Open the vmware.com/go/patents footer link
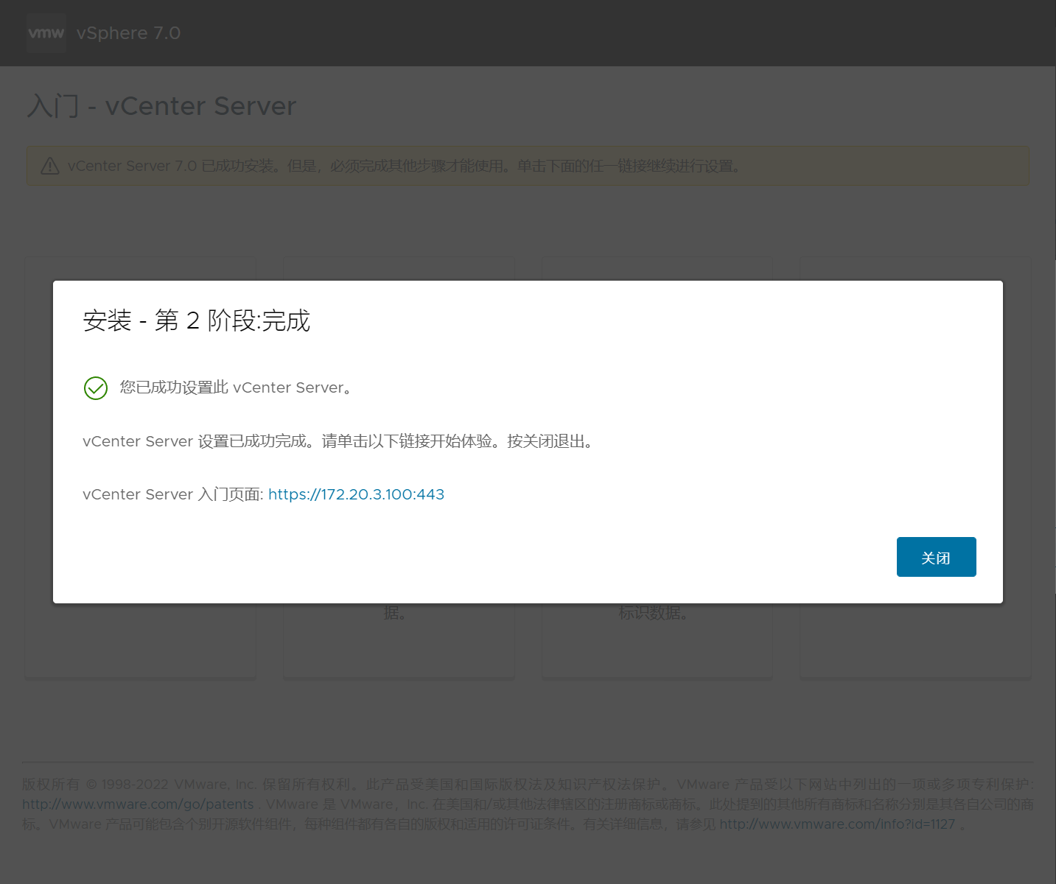1056x884 pixels. (x=138, y=804)
